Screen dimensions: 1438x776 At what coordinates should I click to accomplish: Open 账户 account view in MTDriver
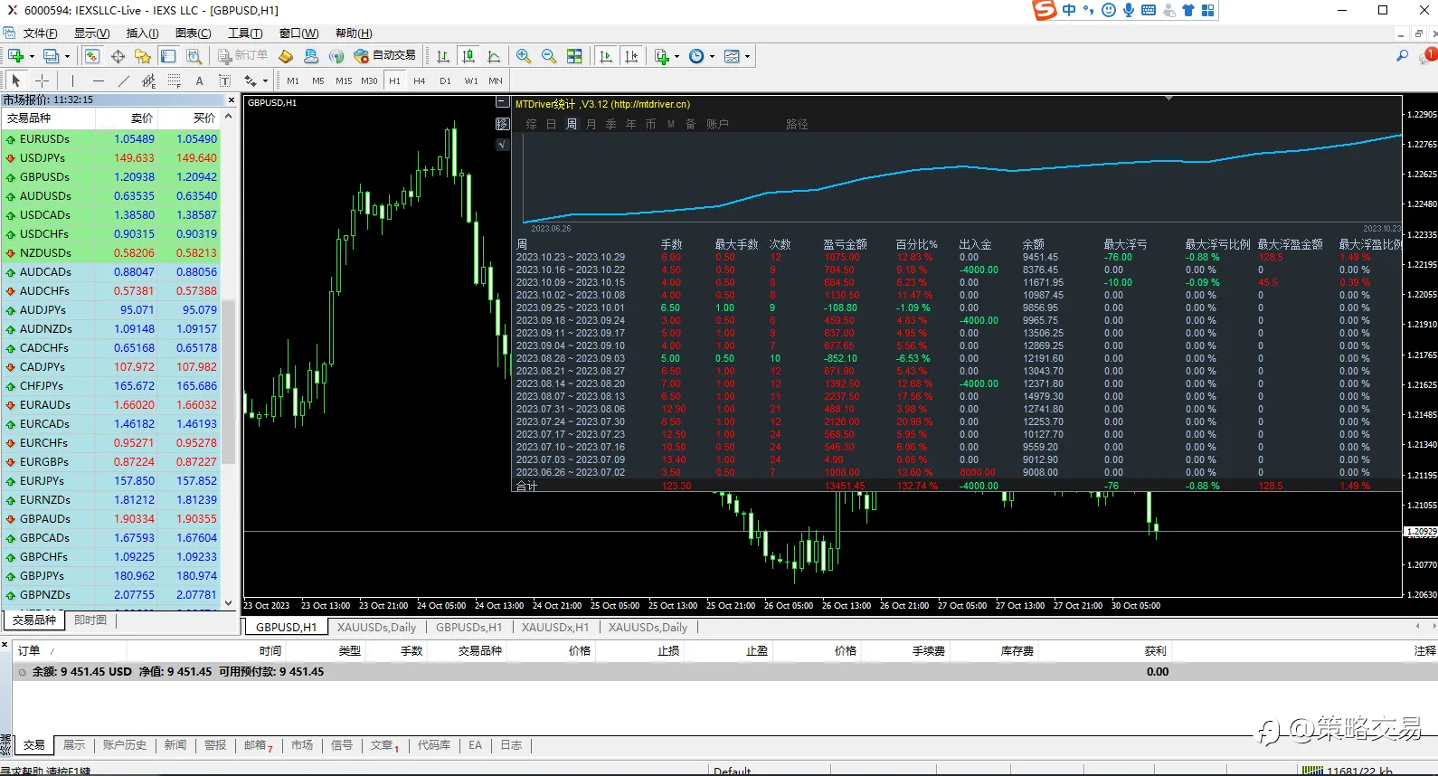click(x=717, y=124)
